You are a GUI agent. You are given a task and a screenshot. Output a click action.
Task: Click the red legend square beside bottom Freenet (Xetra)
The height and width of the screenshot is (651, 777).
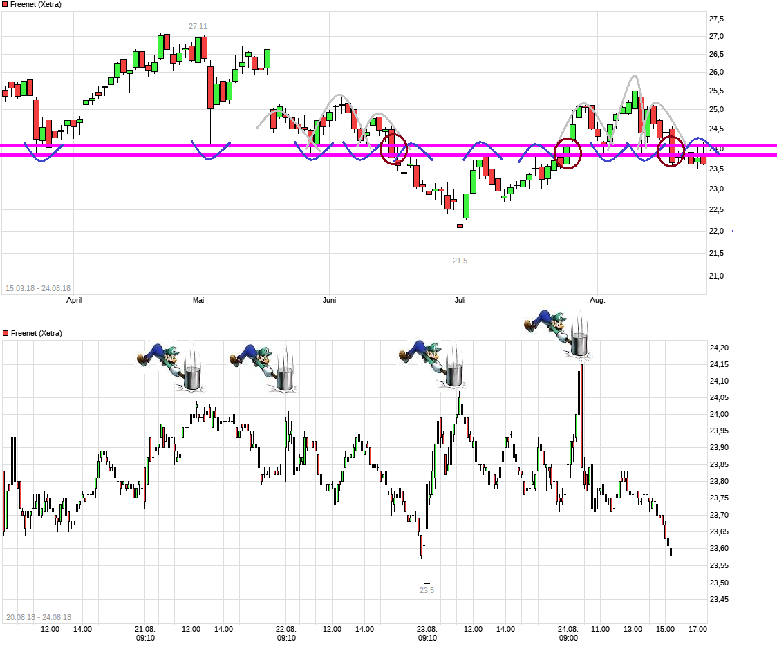(x=6, y=333)
